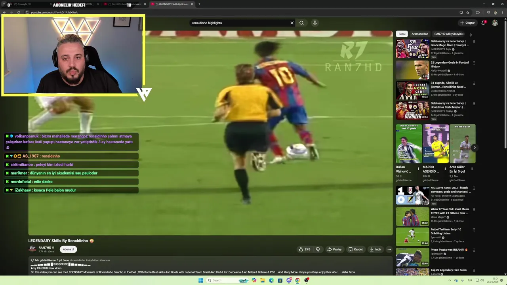
Task: Open Windows Start menu
Action: coord(200,280)
